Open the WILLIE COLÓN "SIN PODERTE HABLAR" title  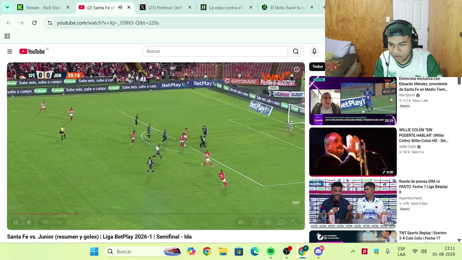[424, 135]
